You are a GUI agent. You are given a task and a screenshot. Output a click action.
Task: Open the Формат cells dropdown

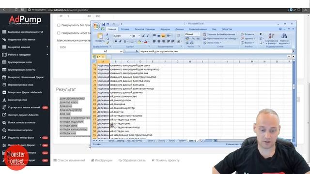[248, 43]
